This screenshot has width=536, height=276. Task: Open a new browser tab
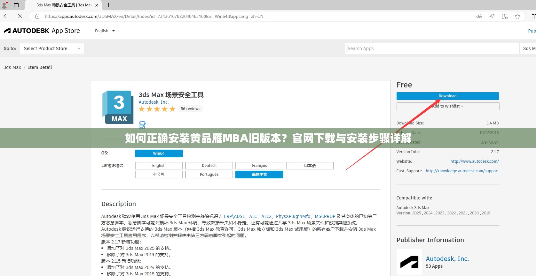pyautogui.click(x=108, y=5)
